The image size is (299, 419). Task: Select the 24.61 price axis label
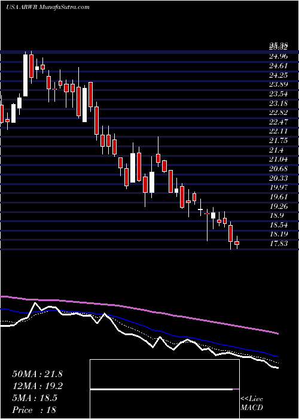coord(278,66)
